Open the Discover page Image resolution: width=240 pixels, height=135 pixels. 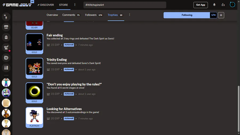46,5
